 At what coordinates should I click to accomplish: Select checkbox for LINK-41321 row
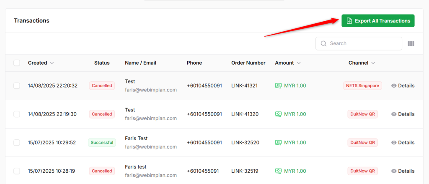17,86
